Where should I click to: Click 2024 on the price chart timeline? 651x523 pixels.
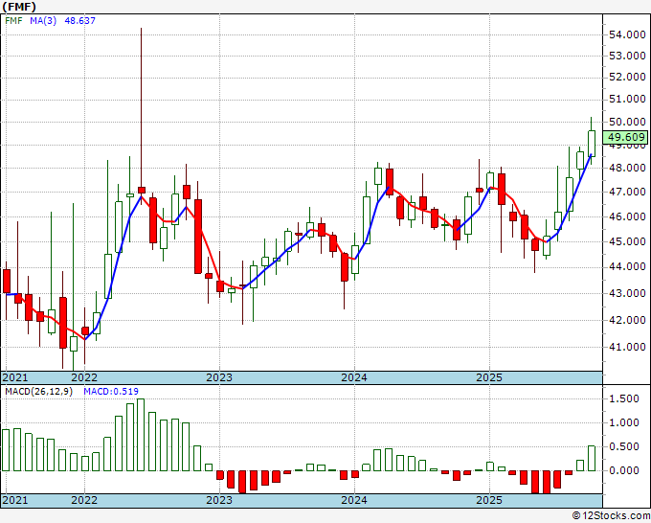(x=354, y=377)
